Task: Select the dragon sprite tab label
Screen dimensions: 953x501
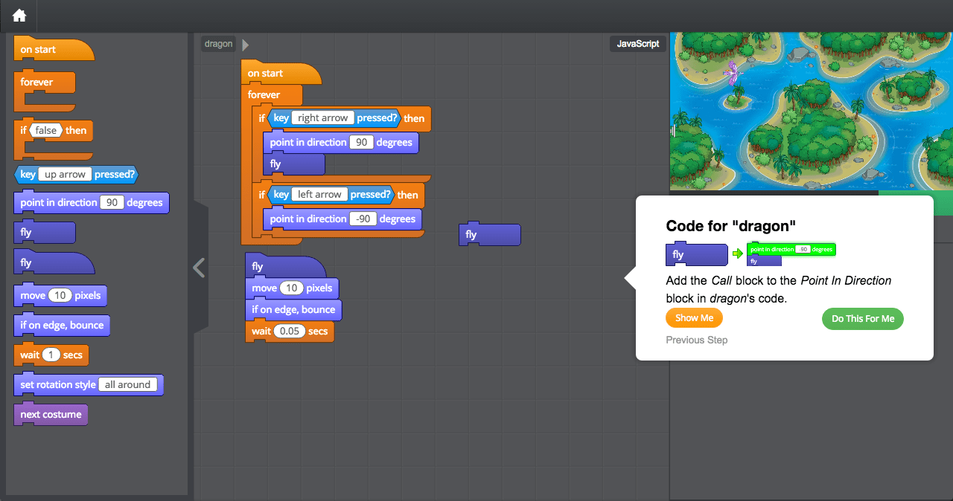Action: [x=218, y=44]
